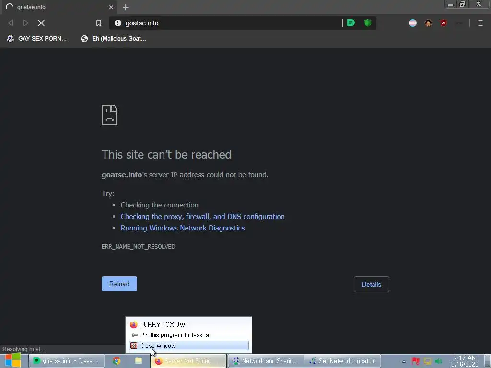Open the clock showing 7:17 AM
The image size is (491, 368).
click(465, 361)
